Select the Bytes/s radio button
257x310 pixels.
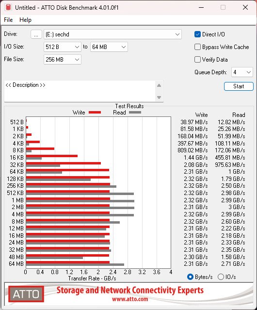pos(190,277)
